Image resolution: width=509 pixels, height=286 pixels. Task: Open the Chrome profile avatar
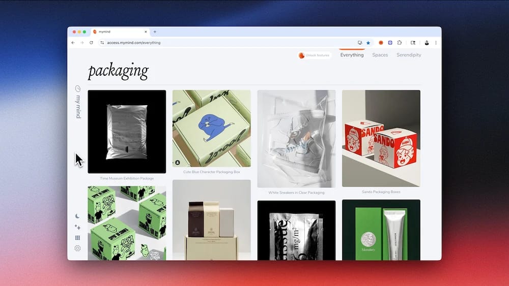click(427, 43)
